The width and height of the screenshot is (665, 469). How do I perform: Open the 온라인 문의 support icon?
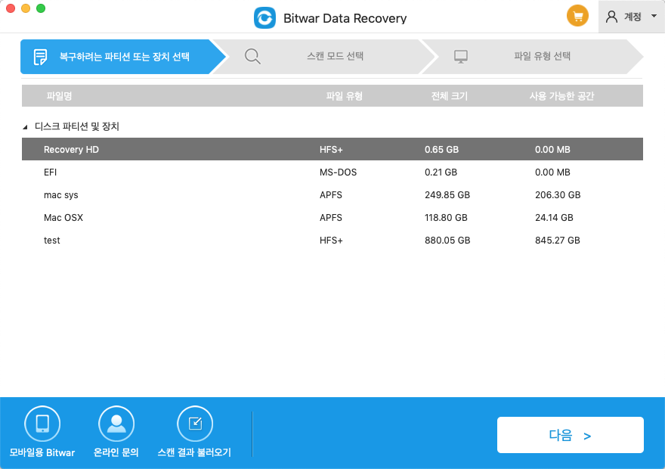116,424
